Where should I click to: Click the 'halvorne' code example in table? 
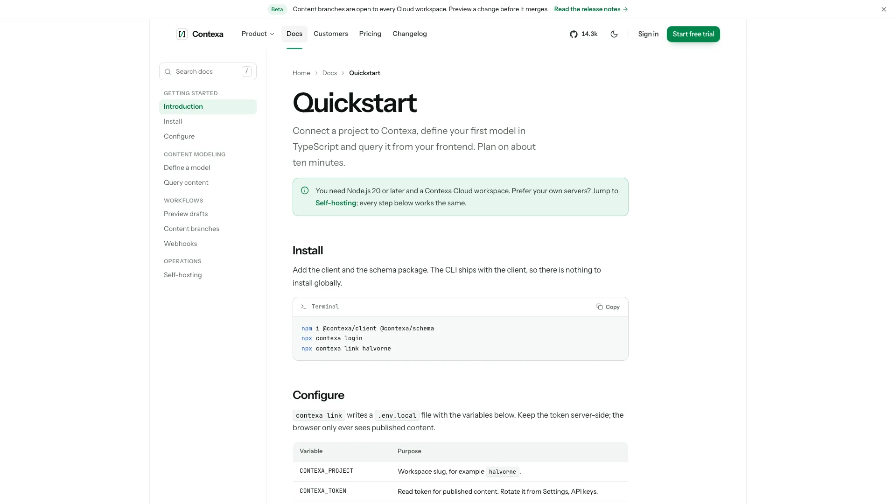502,472
